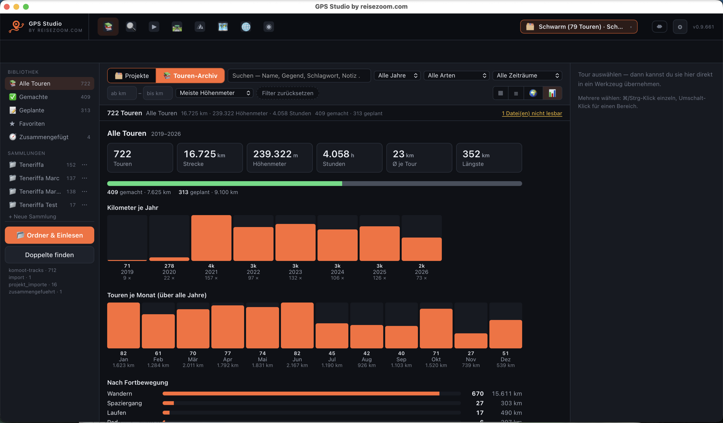Open the record circle toolbar tool
The width and height of the screenshot is (723, 423).
268,27
